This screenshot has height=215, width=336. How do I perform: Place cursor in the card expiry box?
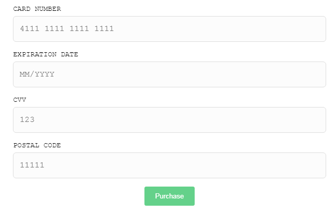click(x=169, y=74)
